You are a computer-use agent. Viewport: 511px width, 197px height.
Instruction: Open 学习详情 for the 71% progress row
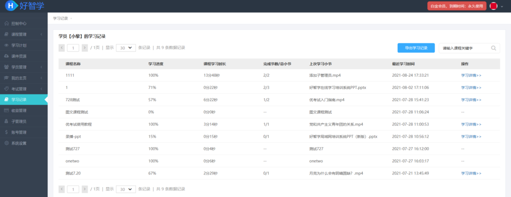pyautogui.click(x=471, y=88)
